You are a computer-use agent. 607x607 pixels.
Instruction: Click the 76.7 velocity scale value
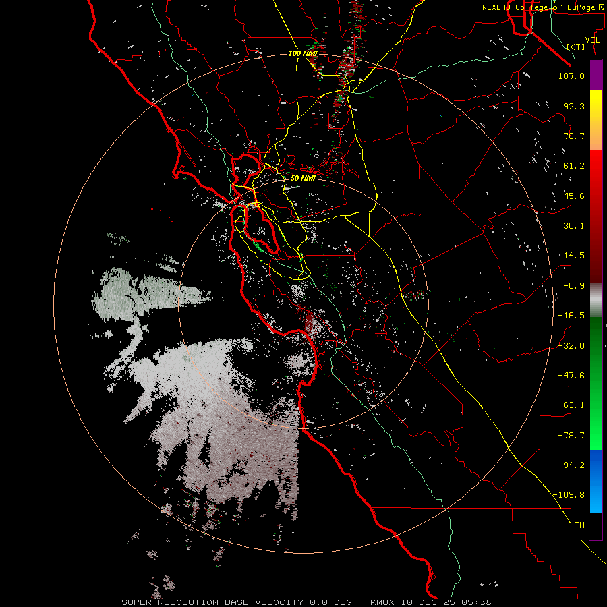click(574, 136)
